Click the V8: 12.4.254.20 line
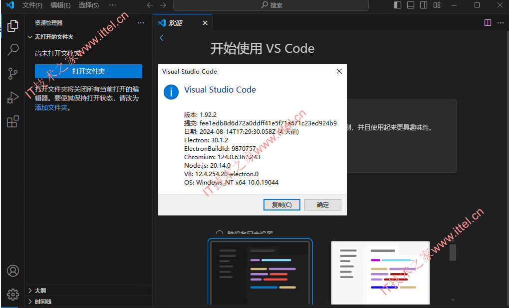 222,174
